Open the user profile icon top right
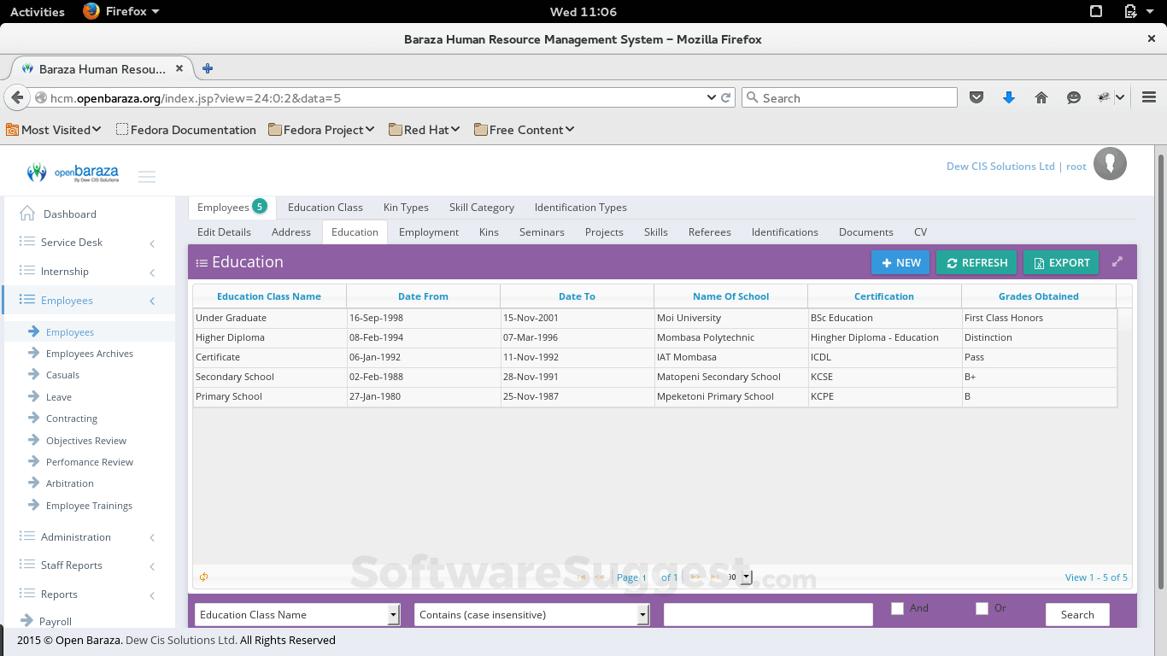The height and width of the screenshot is (656, 1167). coord(1110,163)
